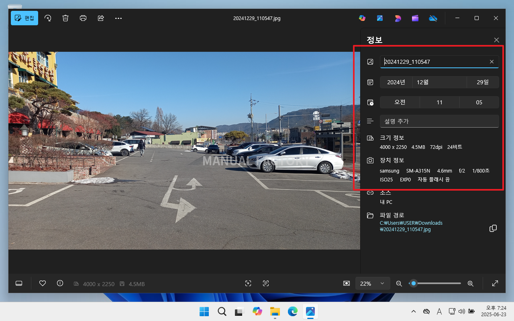Image resolution: width=514 pixels, height=321 pixels.
Task: Open taskbar Search magnifier
Action: point(222,311)
